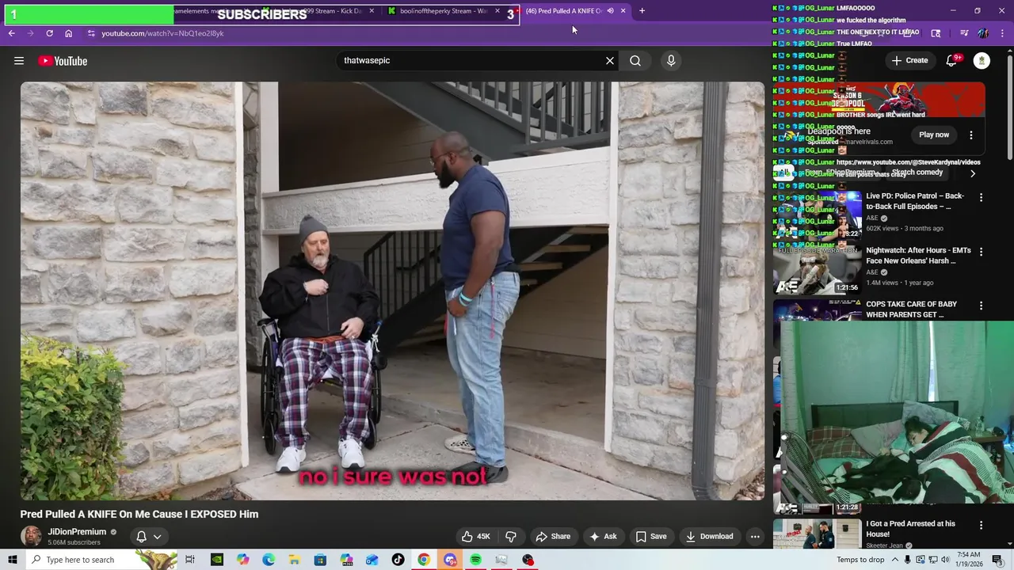Click the Create button
The image size is (1014, 570).
909,60
